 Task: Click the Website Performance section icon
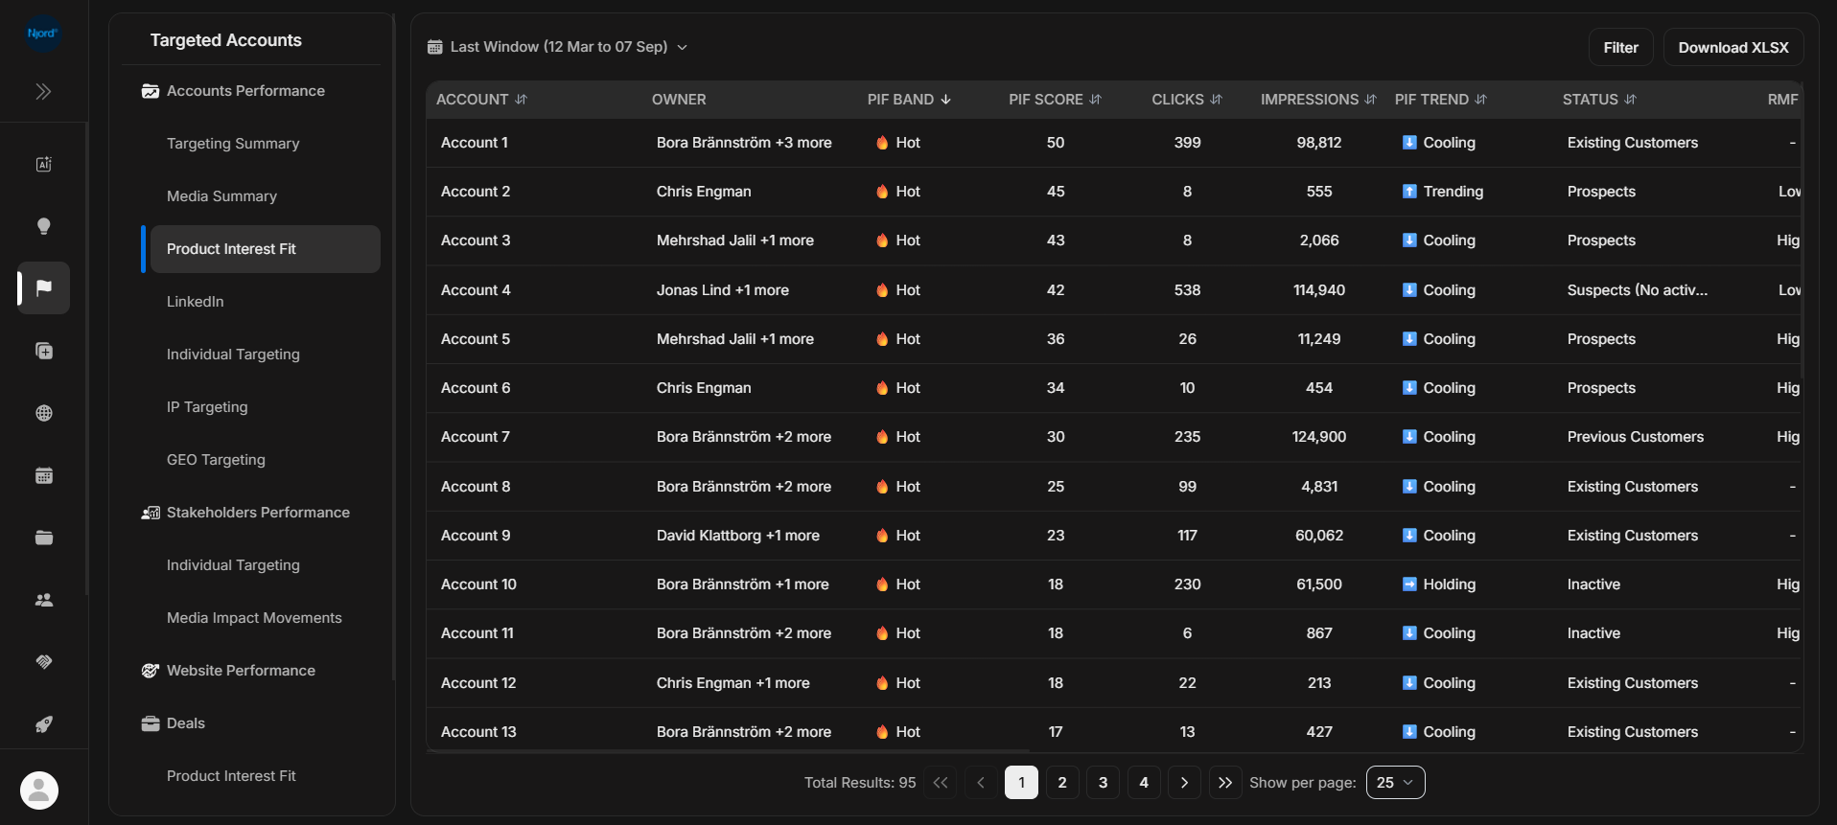[151, 671]
